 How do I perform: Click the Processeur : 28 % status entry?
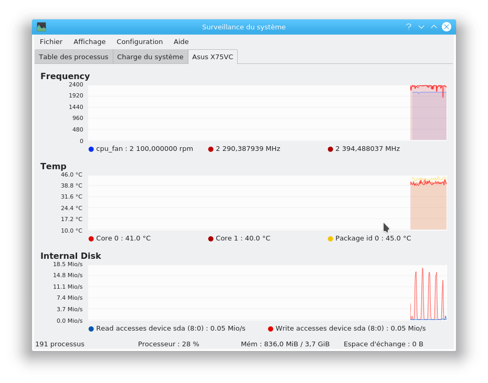(168, 344)
